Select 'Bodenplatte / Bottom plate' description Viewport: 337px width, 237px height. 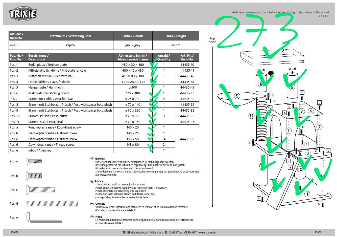coord(47,65)
